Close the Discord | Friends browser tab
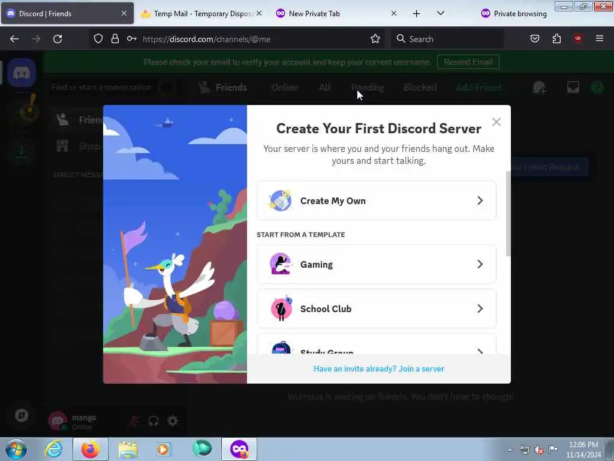 [x=124, y=14]
